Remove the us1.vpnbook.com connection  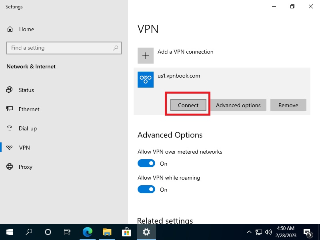click(x=288, y=105)
